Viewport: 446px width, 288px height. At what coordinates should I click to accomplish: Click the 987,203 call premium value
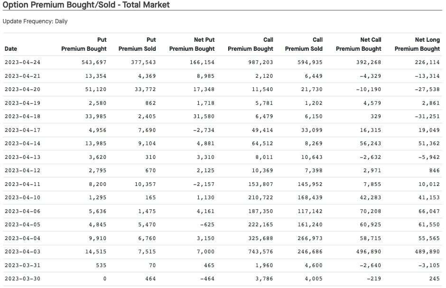tap(261, 62)
